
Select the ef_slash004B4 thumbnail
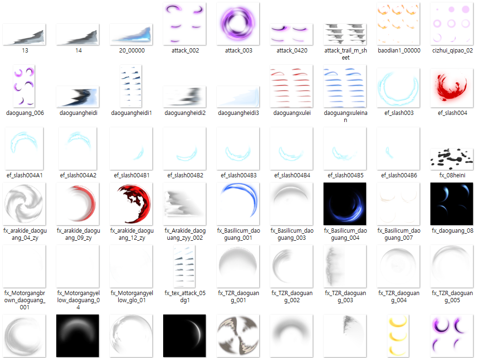pos(291,148)
